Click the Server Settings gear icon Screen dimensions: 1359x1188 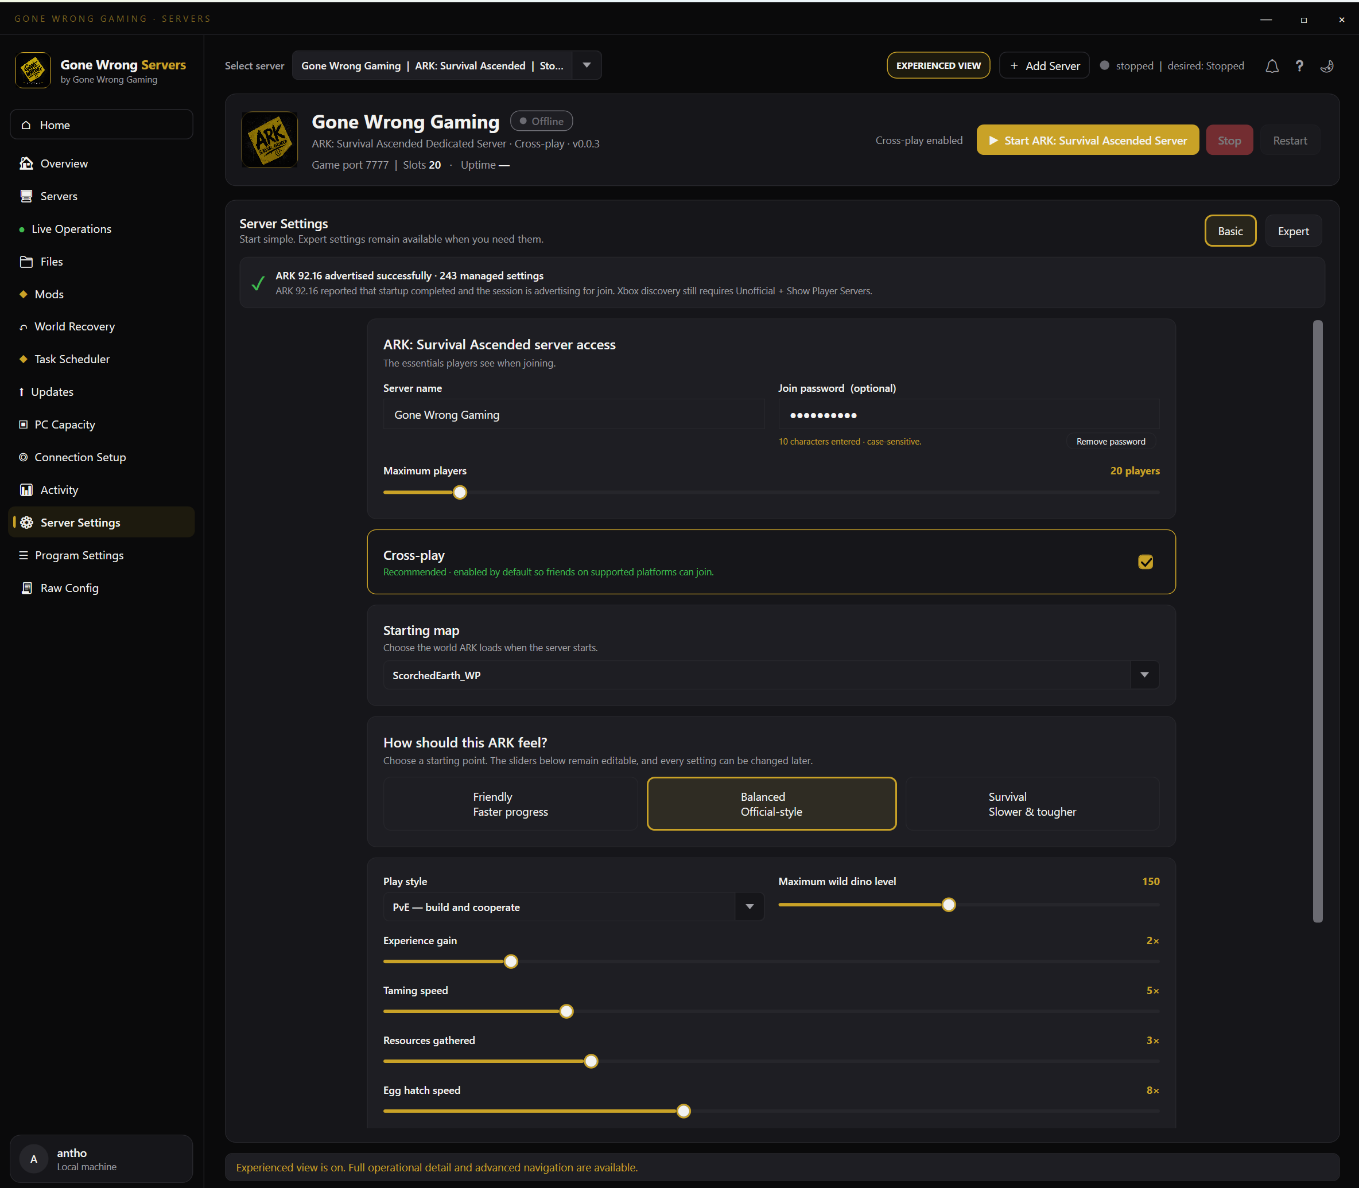click(26, 523)
